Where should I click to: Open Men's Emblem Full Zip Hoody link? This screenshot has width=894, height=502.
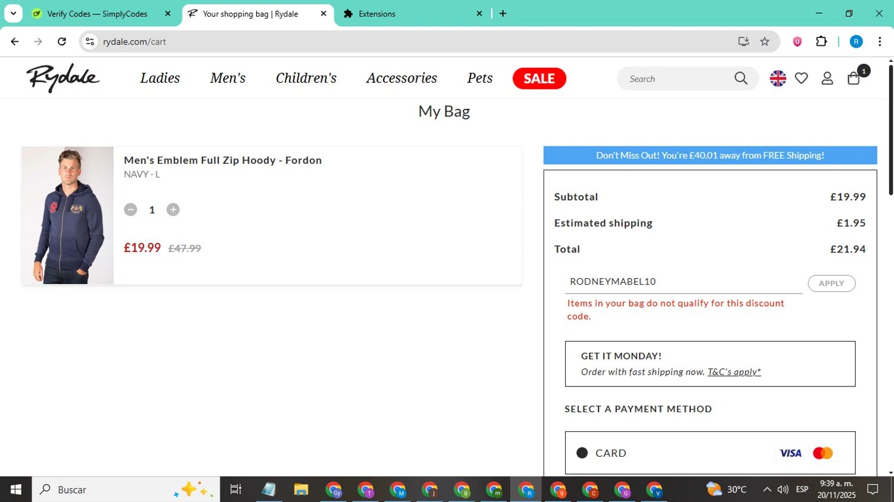point(223,160)
